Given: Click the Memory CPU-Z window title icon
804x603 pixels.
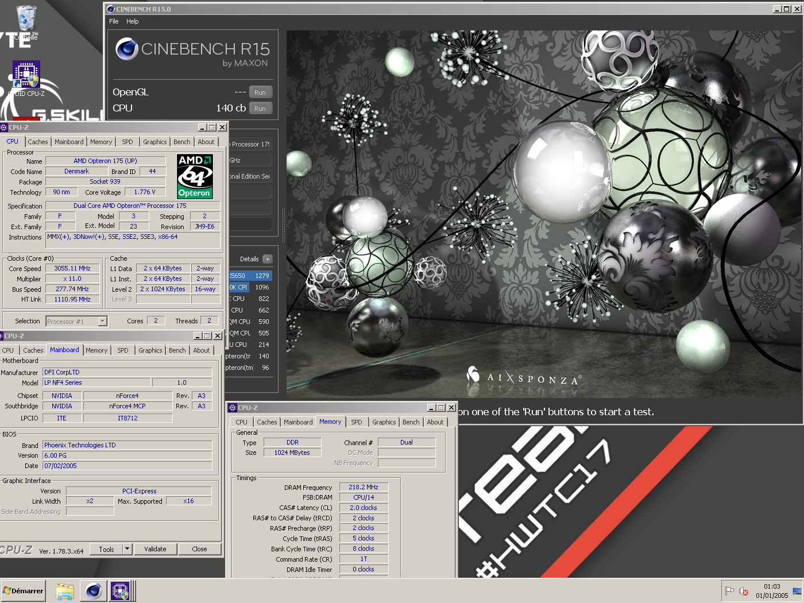Looking at the screenshot, I should pyautogui.click(x=233, y=408).
